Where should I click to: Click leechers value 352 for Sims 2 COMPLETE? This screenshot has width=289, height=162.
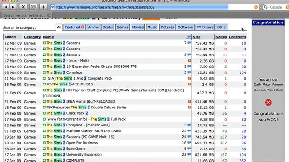(242, 160)
